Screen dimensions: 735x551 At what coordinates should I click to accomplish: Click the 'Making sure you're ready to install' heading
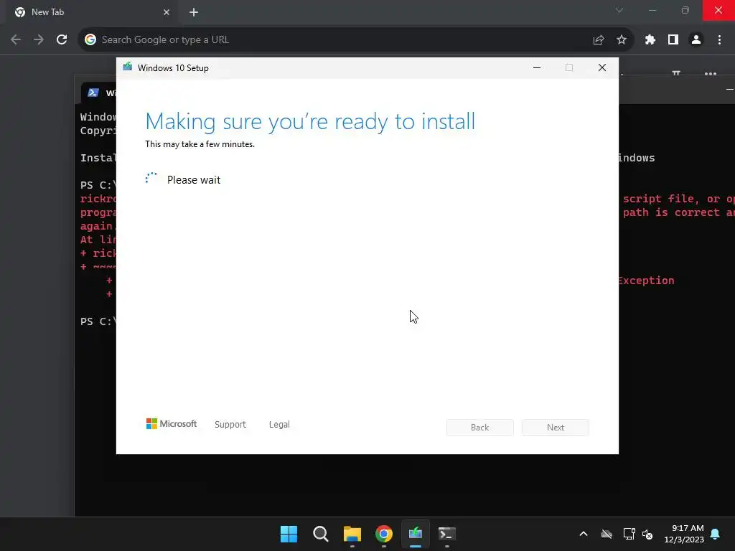[310, 121]
